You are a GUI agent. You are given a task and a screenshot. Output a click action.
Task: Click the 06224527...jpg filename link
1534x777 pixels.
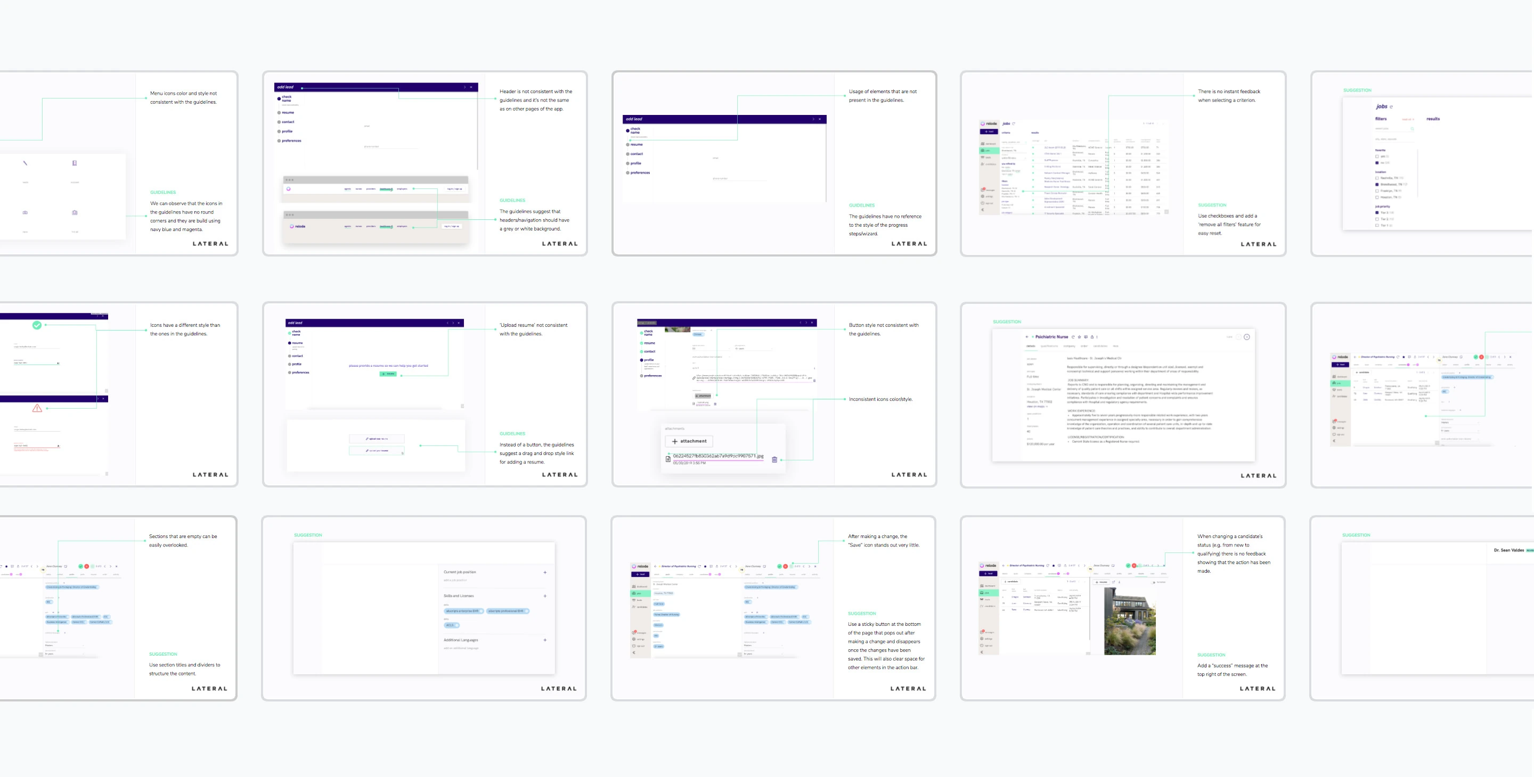pyautogui.click(x=719, y=456)
